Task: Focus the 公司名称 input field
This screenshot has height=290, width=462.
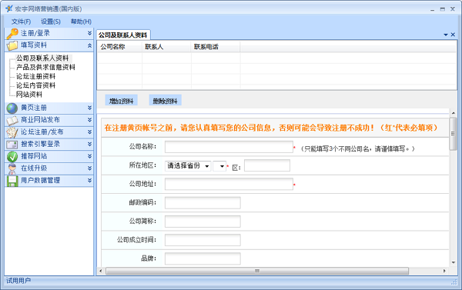Action: 229,147
